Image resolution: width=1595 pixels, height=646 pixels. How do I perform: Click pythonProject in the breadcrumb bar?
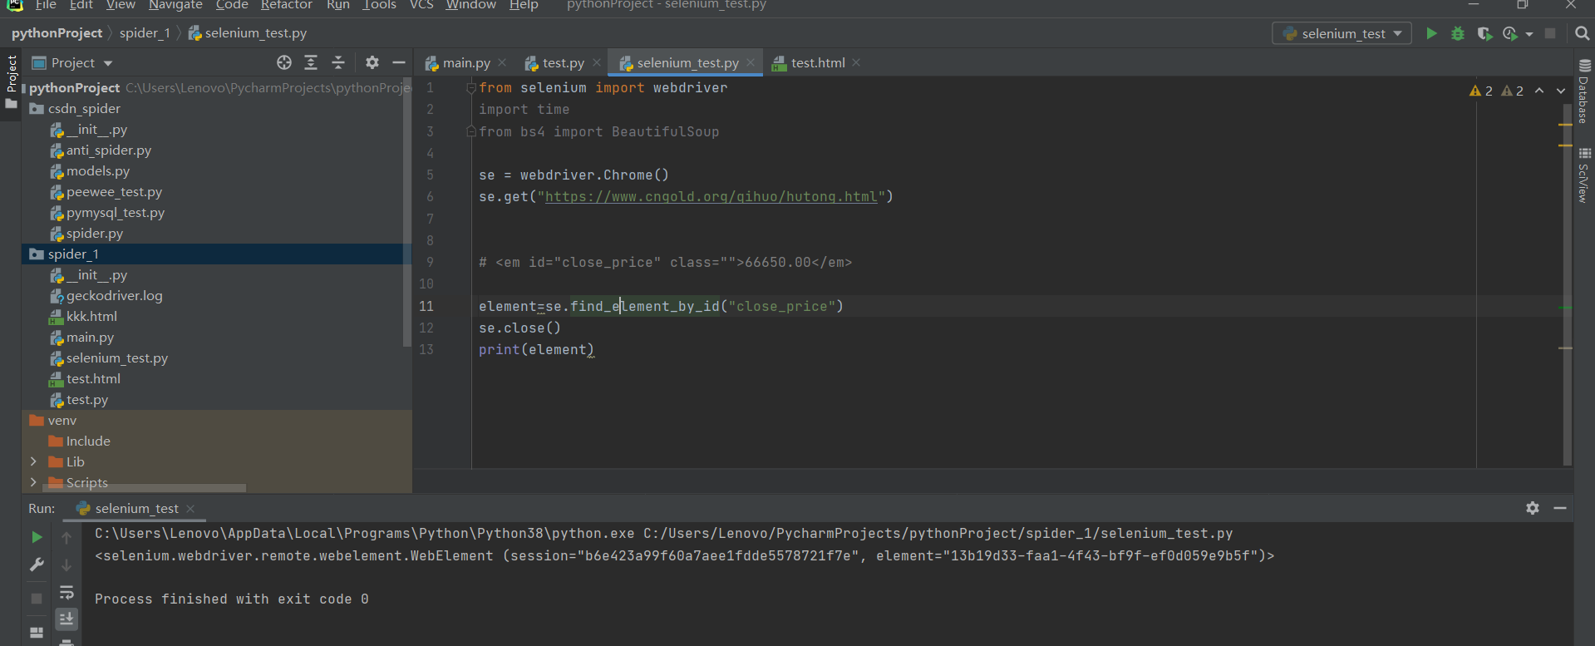[x=57, y=33]
